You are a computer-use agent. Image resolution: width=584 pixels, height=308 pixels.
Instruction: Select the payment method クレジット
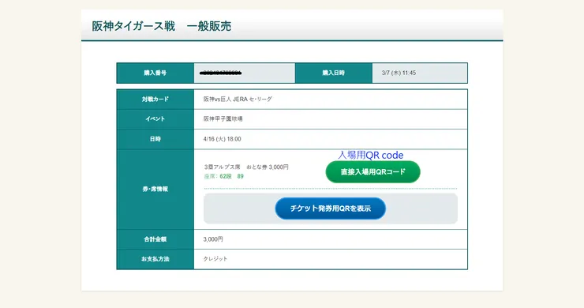point(215,259)
